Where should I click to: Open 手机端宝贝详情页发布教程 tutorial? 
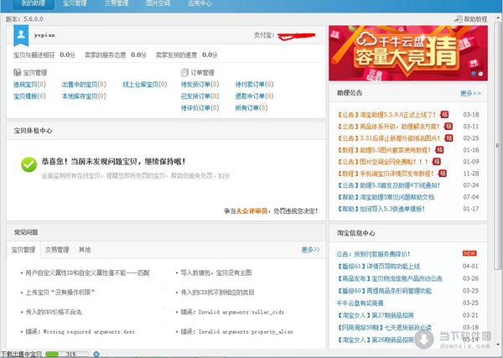click(x=386, y=174)
